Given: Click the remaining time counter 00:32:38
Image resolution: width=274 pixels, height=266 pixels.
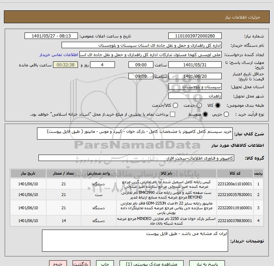Looking at the screenshot, I should pos(65,65).
